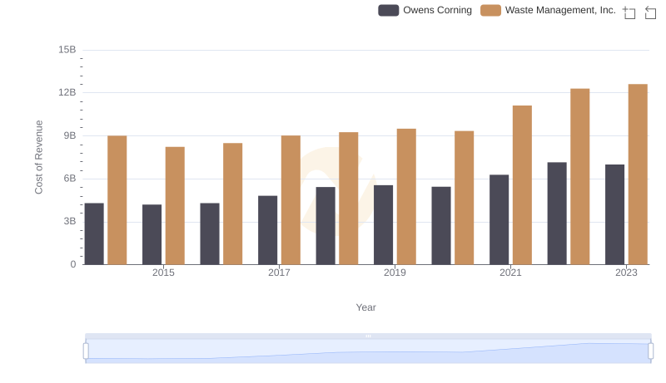Toggle the Waste Management, Inc. legend swatch

[490, 10]
